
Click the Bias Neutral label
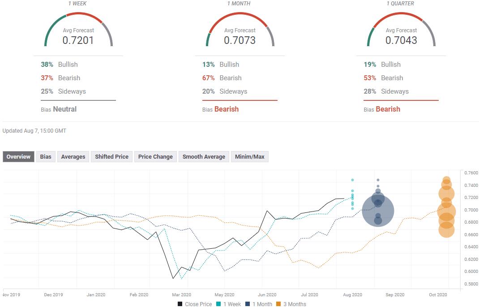[59, 109]
